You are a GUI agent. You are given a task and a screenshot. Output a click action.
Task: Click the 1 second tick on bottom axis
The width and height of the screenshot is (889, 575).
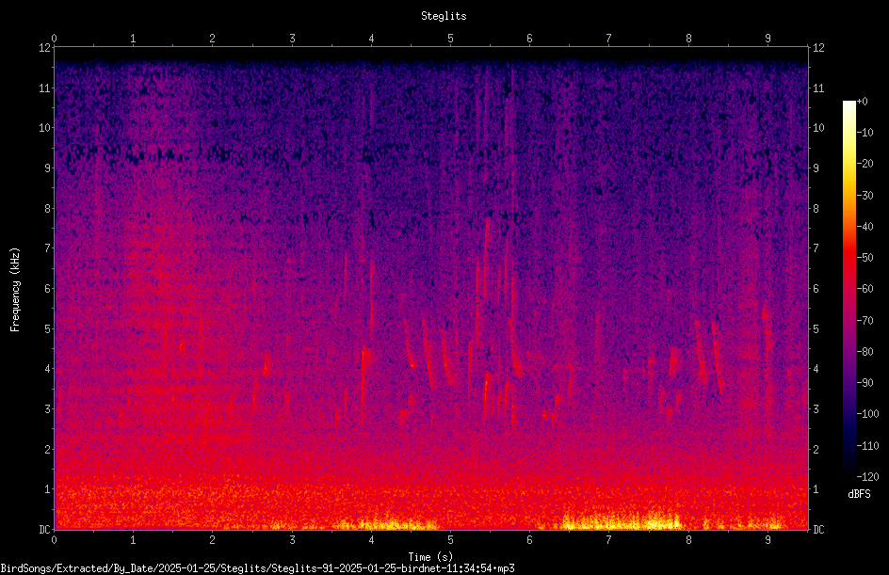[133, 540]
